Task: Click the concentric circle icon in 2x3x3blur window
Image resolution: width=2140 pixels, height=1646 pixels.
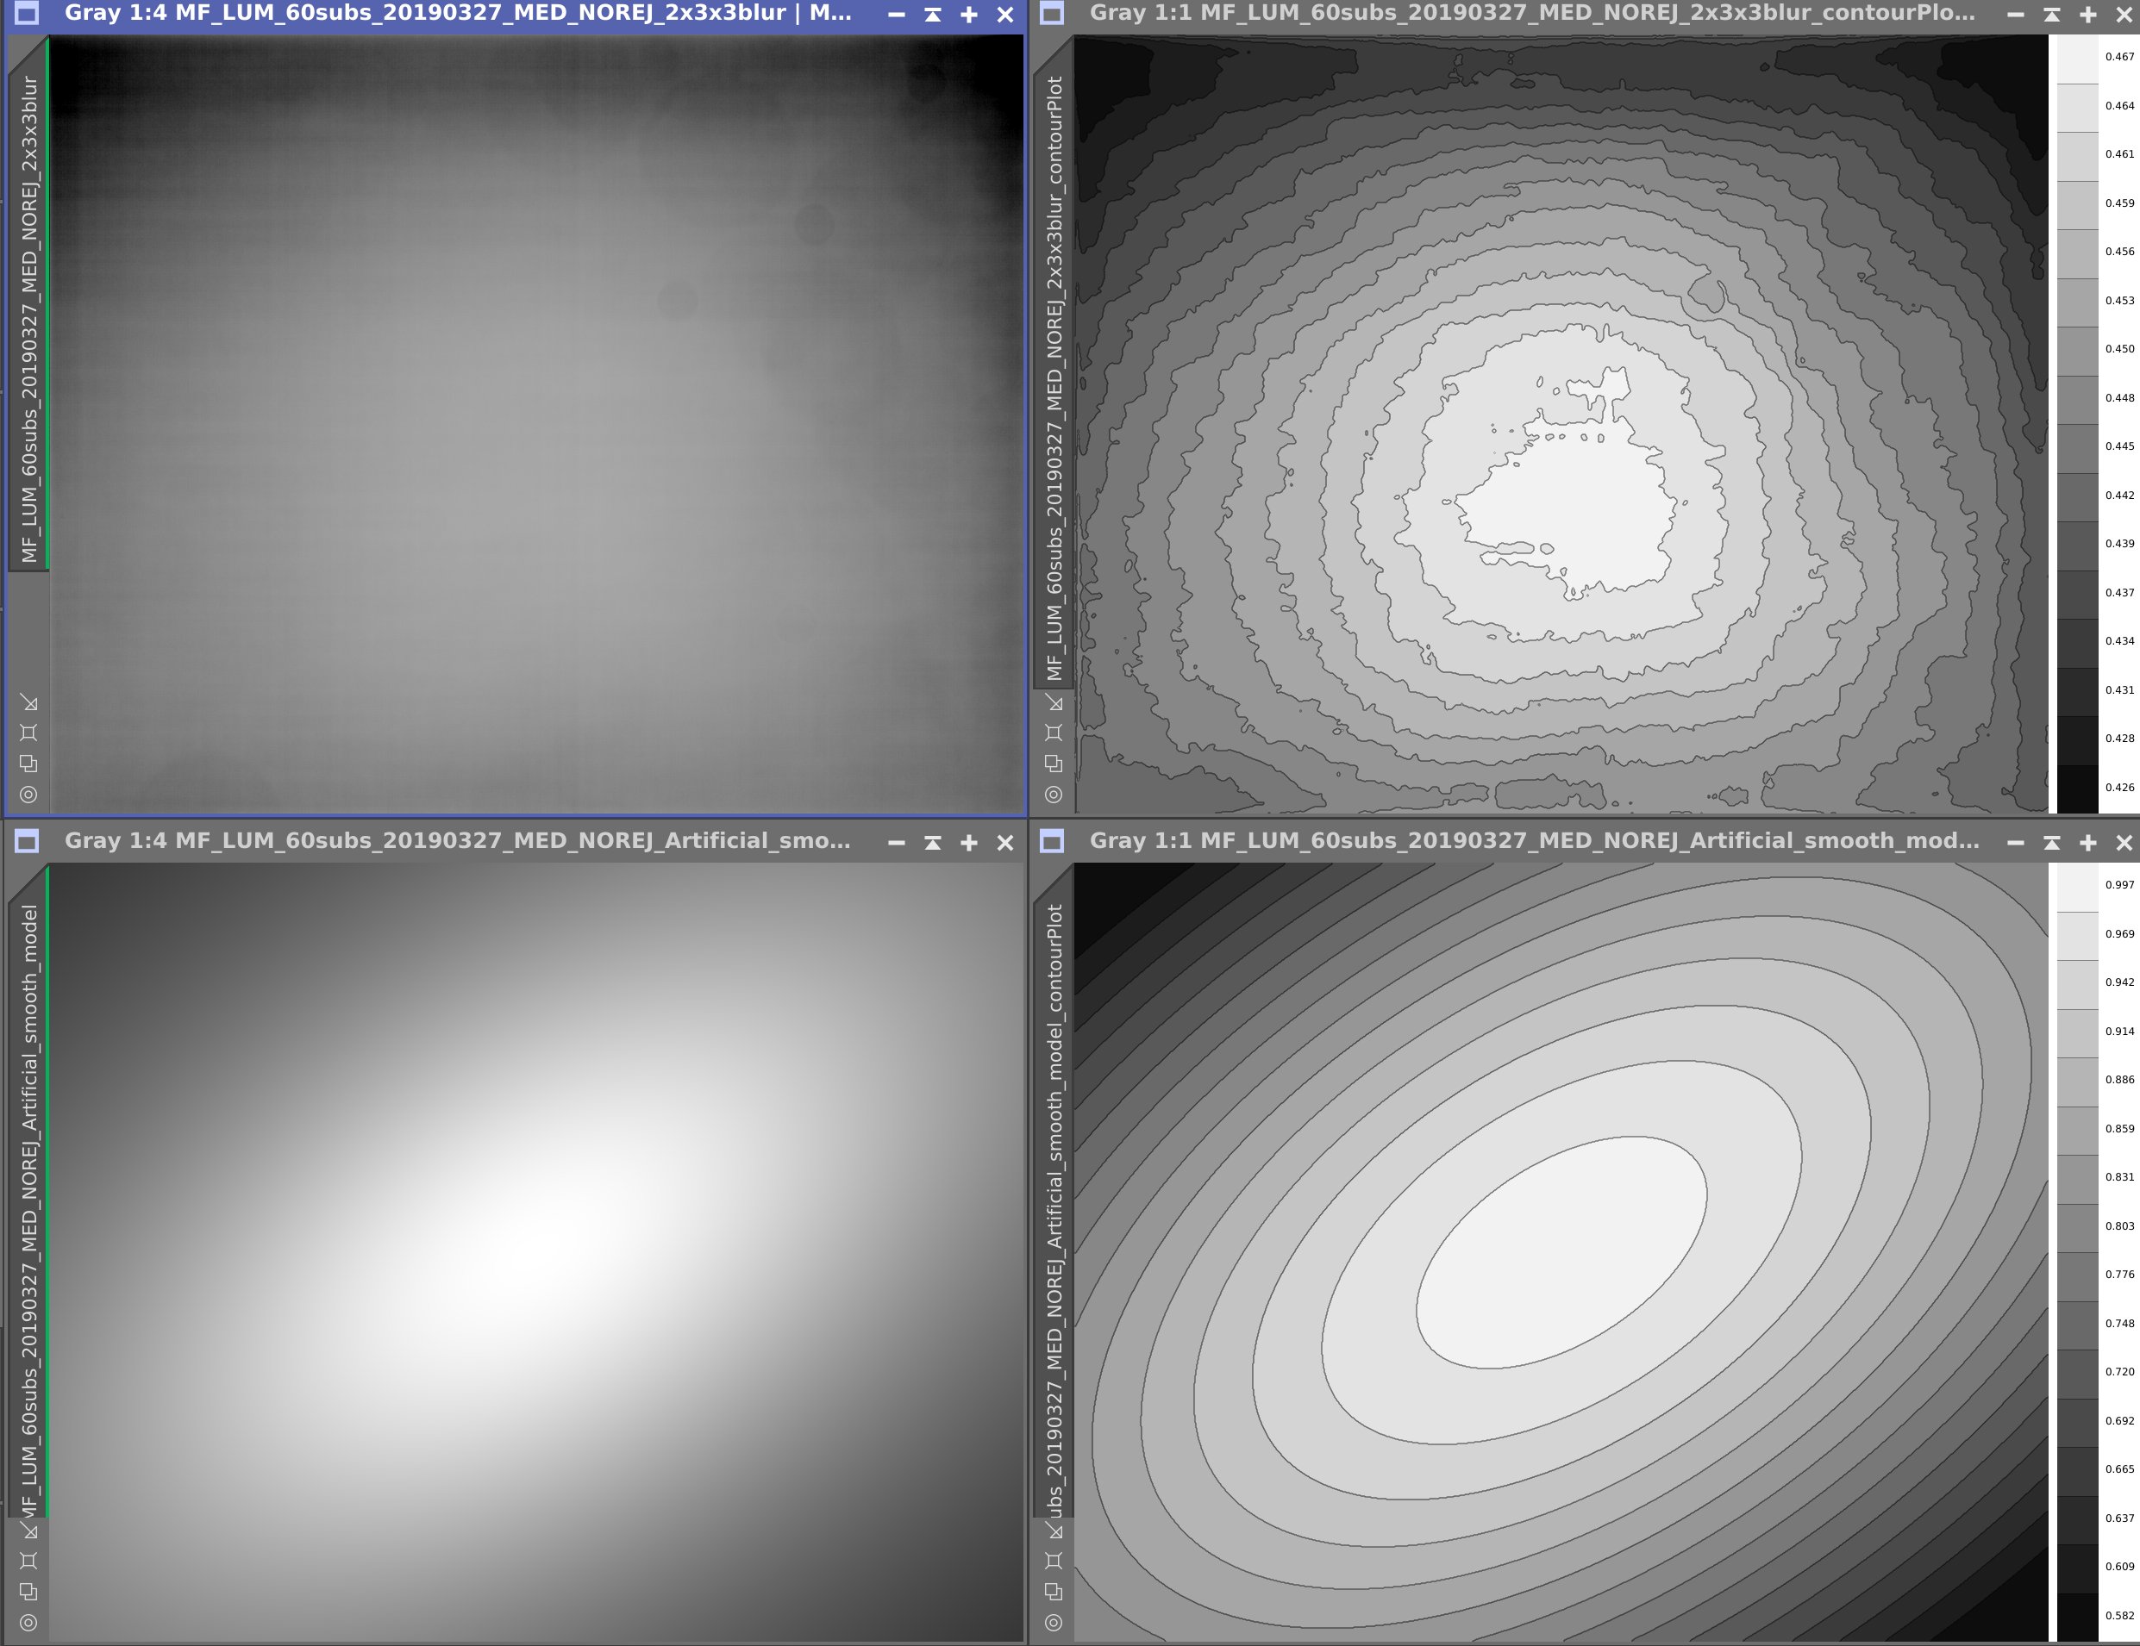Action: tap(28, 794)
